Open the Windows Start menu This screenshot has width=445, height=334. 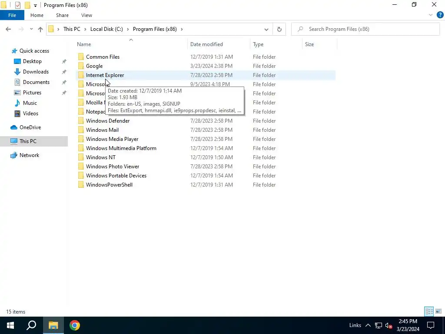[10, 325]
